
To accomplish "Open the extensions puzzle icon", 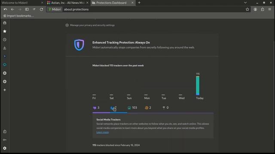I will 263,9.
